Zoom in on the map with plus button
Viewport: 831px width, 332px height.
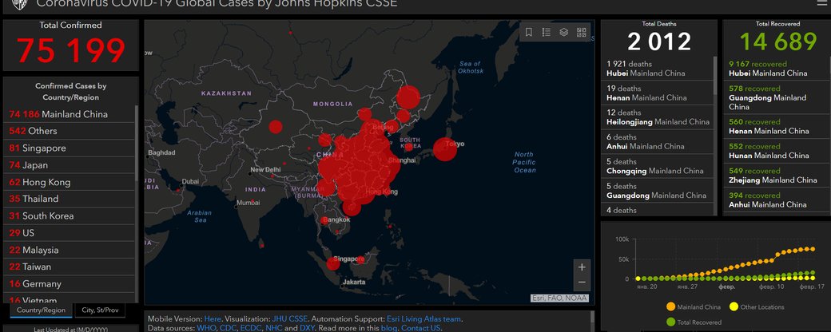tap(582, 267)
